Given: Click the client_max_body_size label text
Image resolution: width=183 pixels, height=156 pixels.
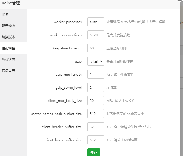Looking at the screenshot, I should [x=65, y=101].
